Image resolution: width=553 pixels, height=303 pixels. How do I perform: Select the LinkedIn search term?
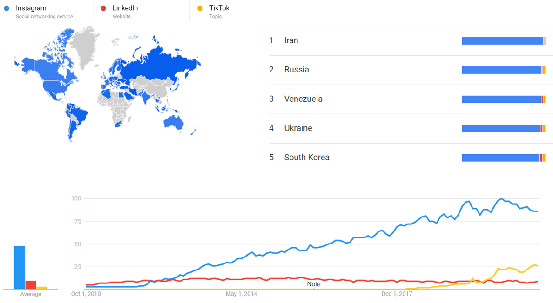point(125,8)
